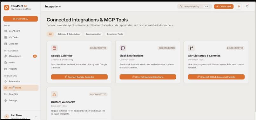
Task: Open the notifications bell
Action: (x=247, y=7)
